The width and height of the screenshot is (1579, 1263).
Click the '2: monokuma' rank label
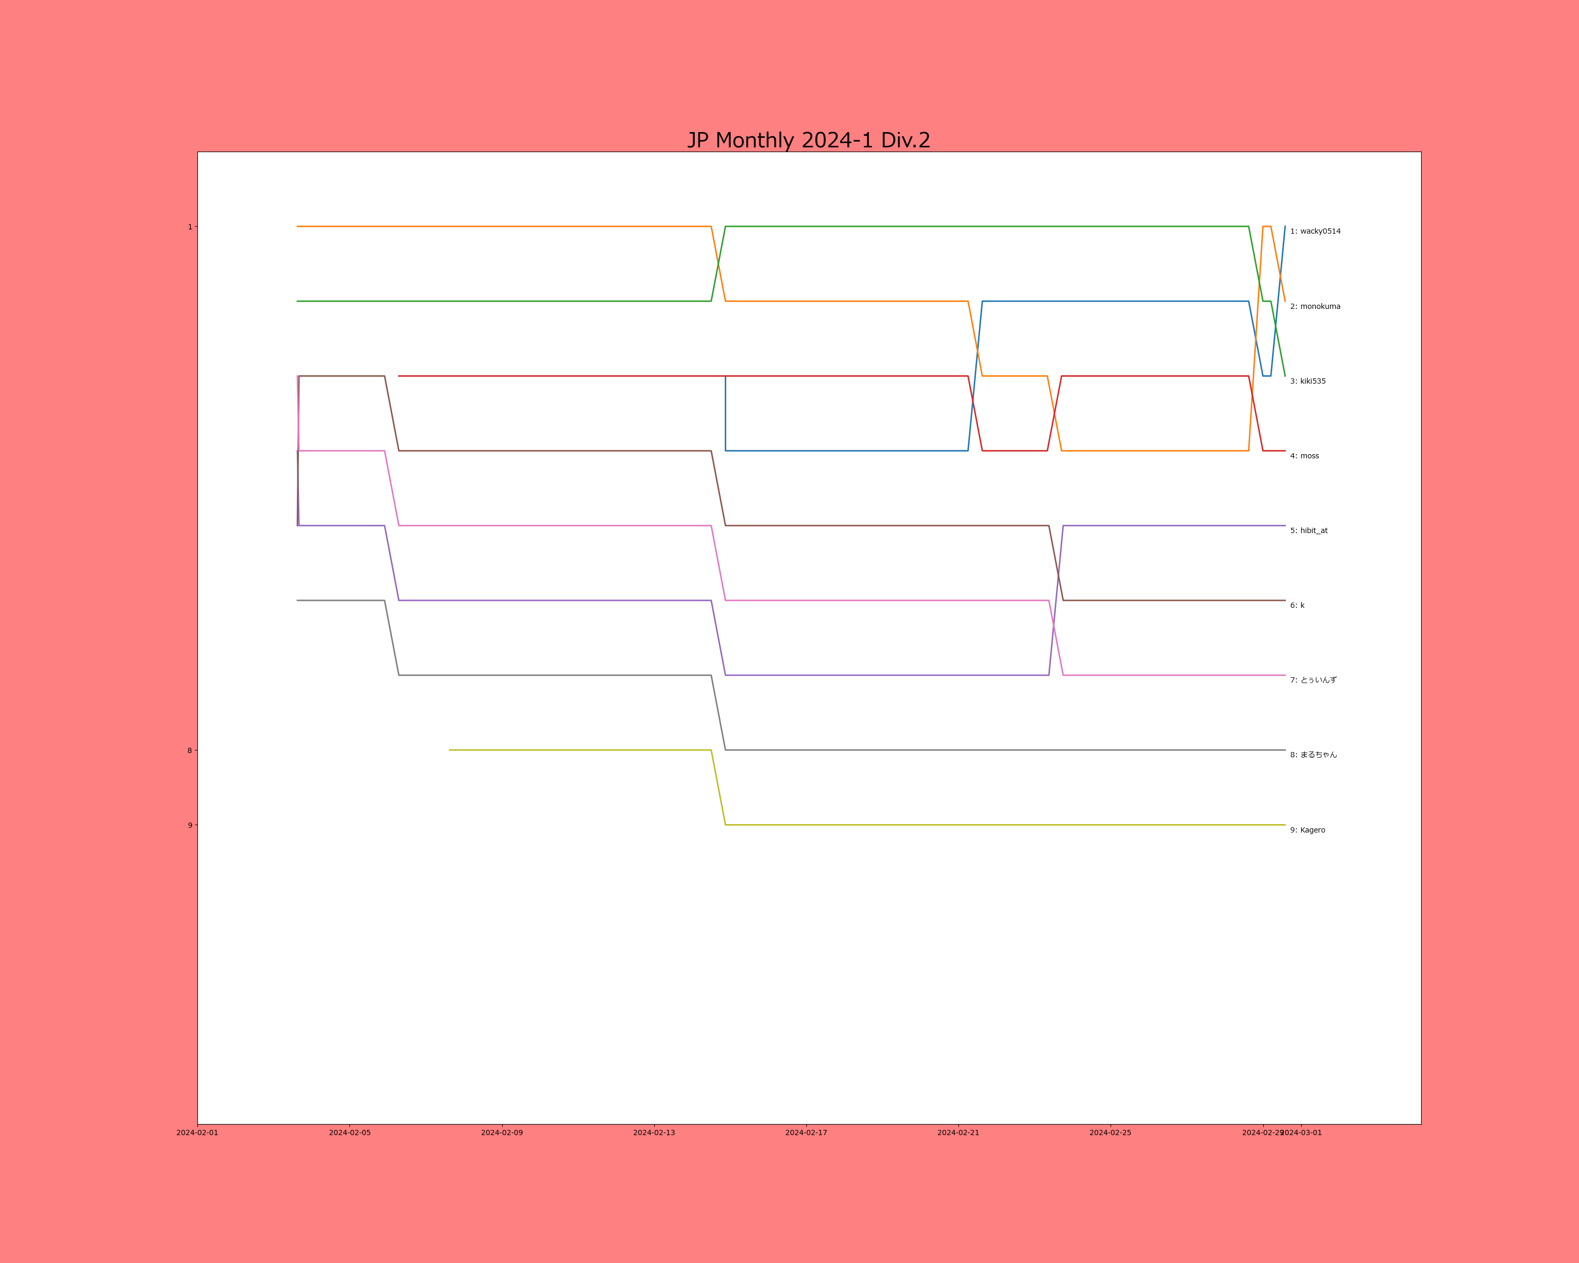click(x=1315, y=307)
